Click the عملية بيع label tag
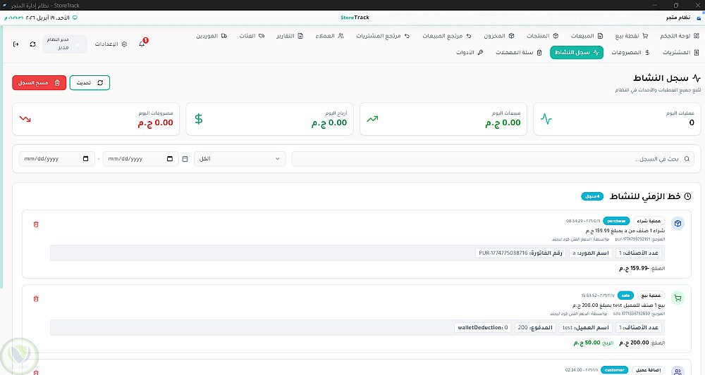Image resolution: width=705 pixels, height=375 pixels. click(651, 295)
